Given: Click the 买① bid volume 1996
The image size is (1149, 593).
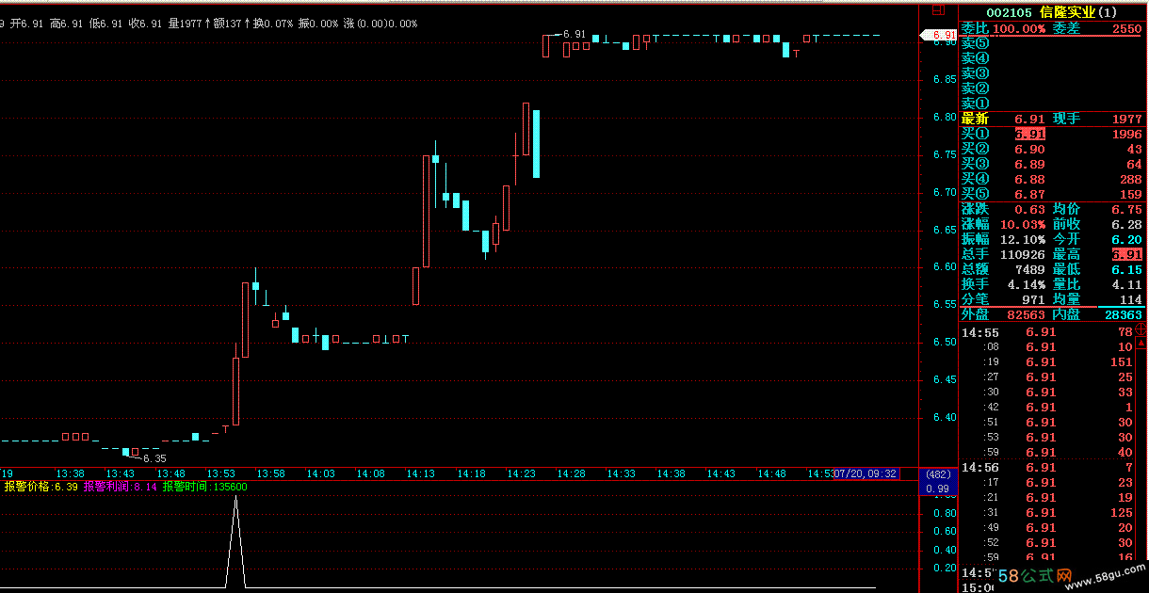Looking at the screenshot, I should click(x=1127, y=134).
